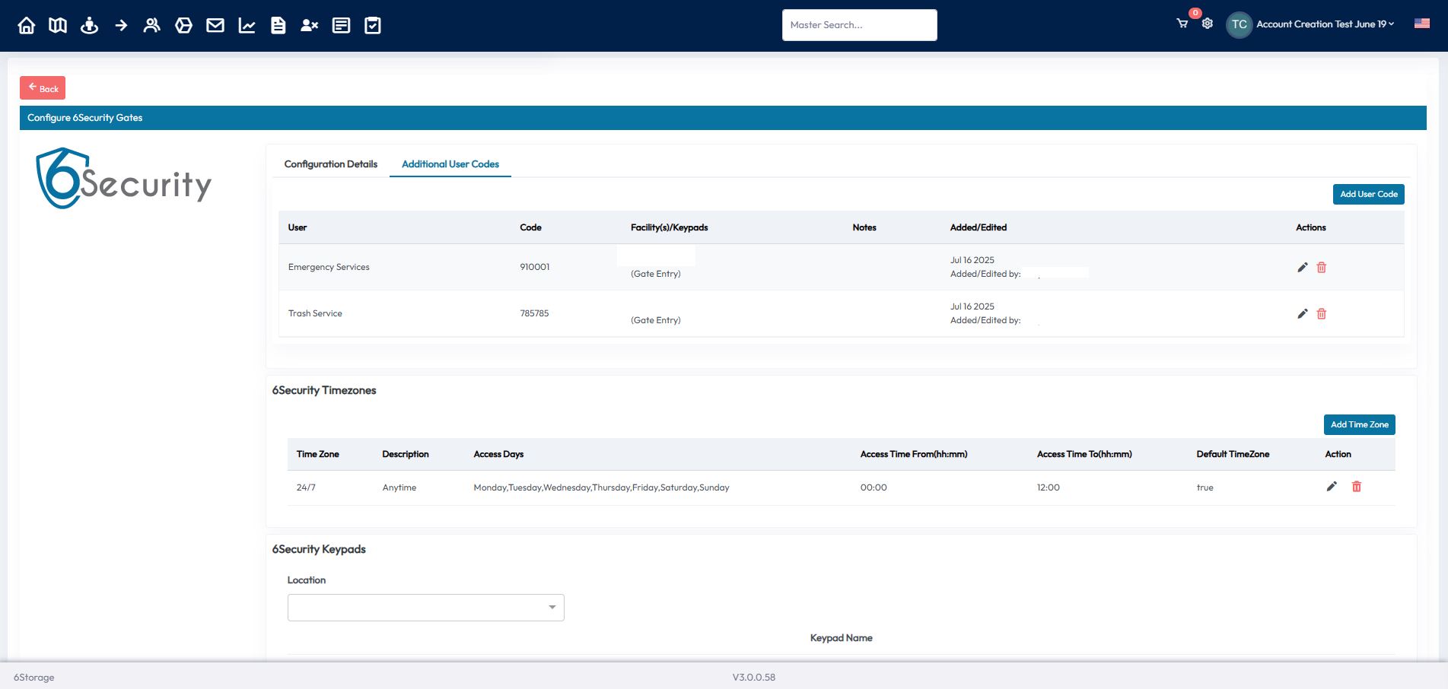This screenshot has width=1448, height=689.
Task: Select the Additional User Codes tab
Action: [x=450, y=164]
